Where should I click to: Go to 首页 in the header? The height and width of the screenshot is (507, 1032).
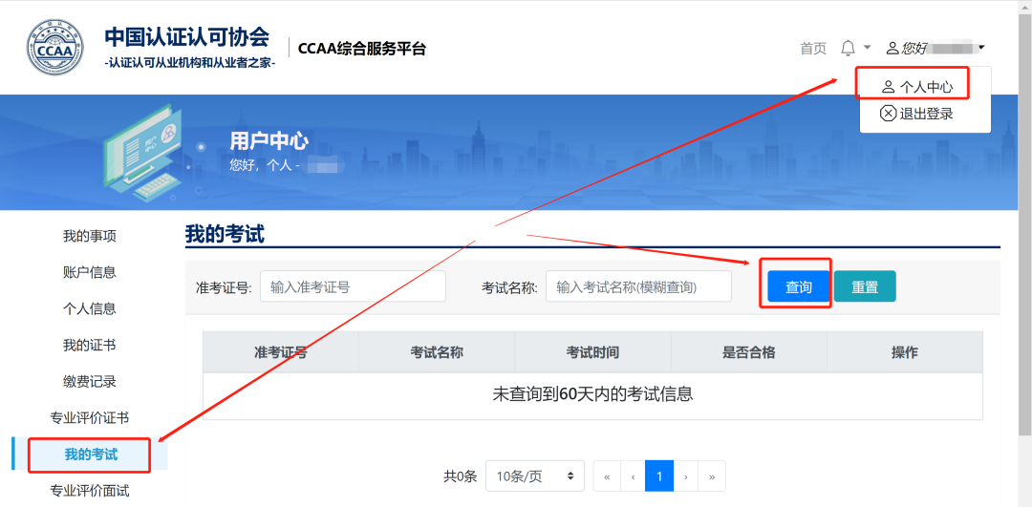click(x=813, y=48)
